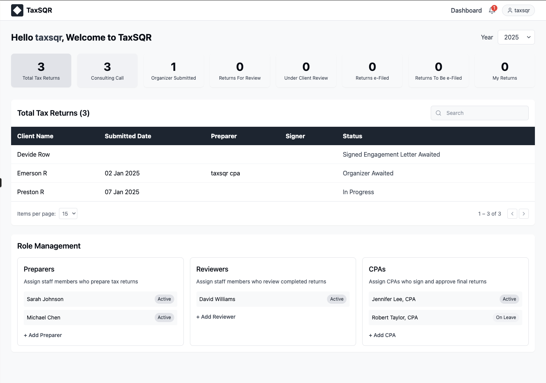Image resolution: width=546 pixels, height=383 pixels.
Task: Open the Year 2025 dropdown
Action: [x=516, y=37]
